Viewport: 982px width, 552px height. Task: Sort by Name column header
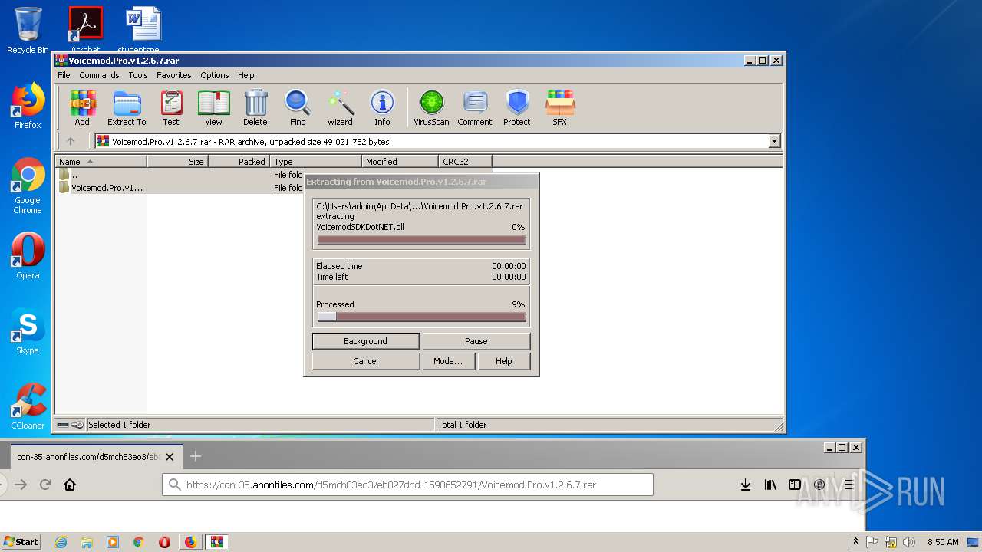(x=101, y=161)
